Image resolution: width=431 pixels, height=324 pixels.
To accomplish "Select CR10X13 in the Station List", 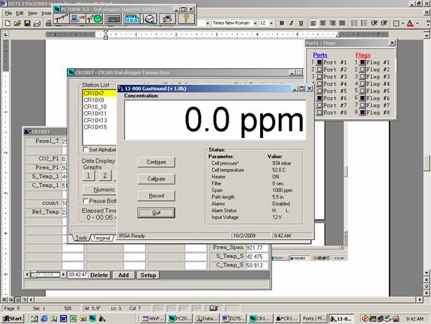I will pos(95,120).
